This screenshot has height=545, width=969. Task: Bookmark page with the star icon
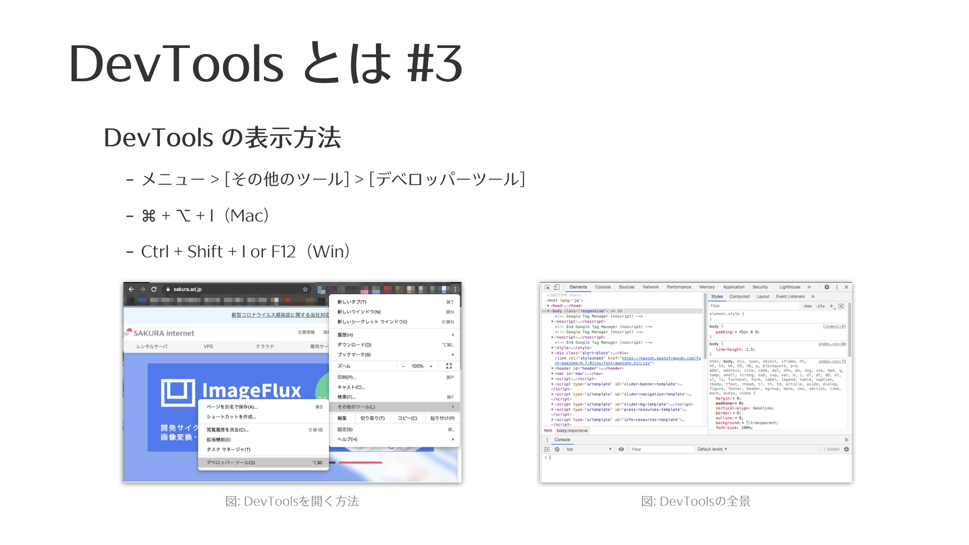pos(305,289)
